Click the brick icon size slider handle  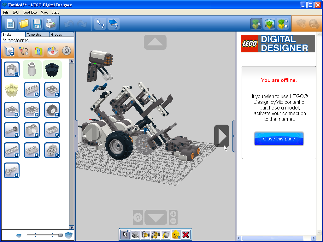(x=61, y=235)
